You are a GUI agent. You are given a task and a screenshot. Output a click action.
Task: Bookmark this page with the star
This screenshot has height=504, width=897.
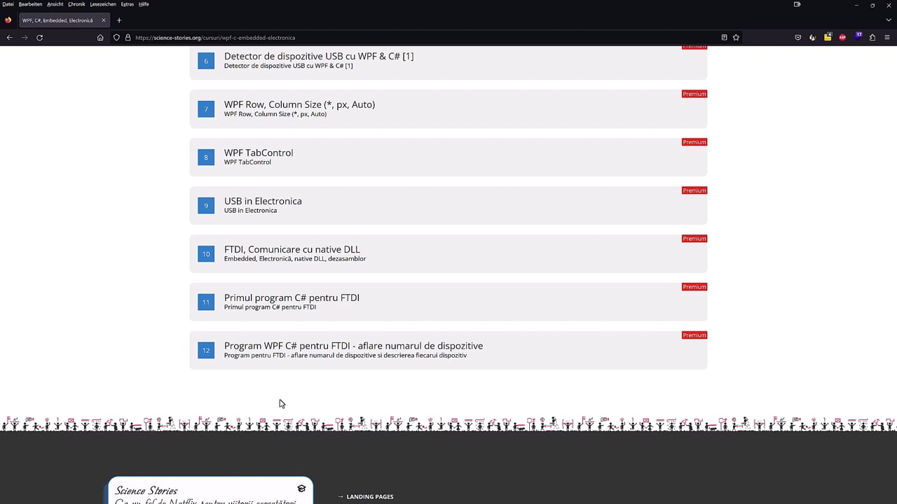click(x=736, y=37)
